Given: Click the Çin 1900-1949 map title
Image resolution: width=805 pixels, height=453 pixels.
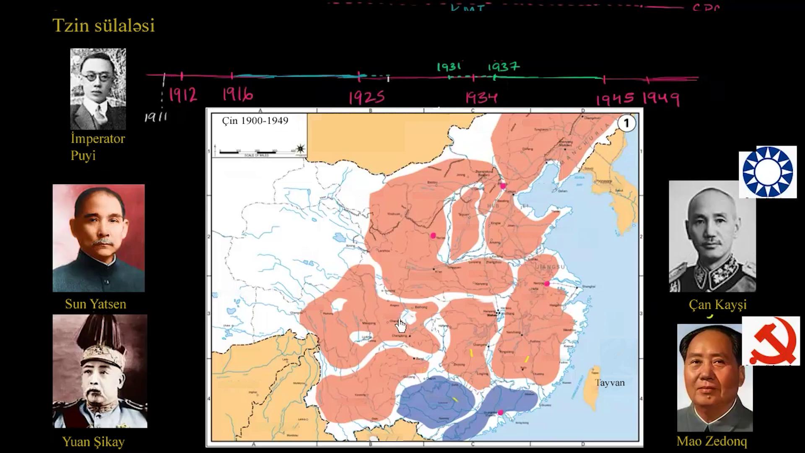Looking at the screenshot, I should (255, 121).
